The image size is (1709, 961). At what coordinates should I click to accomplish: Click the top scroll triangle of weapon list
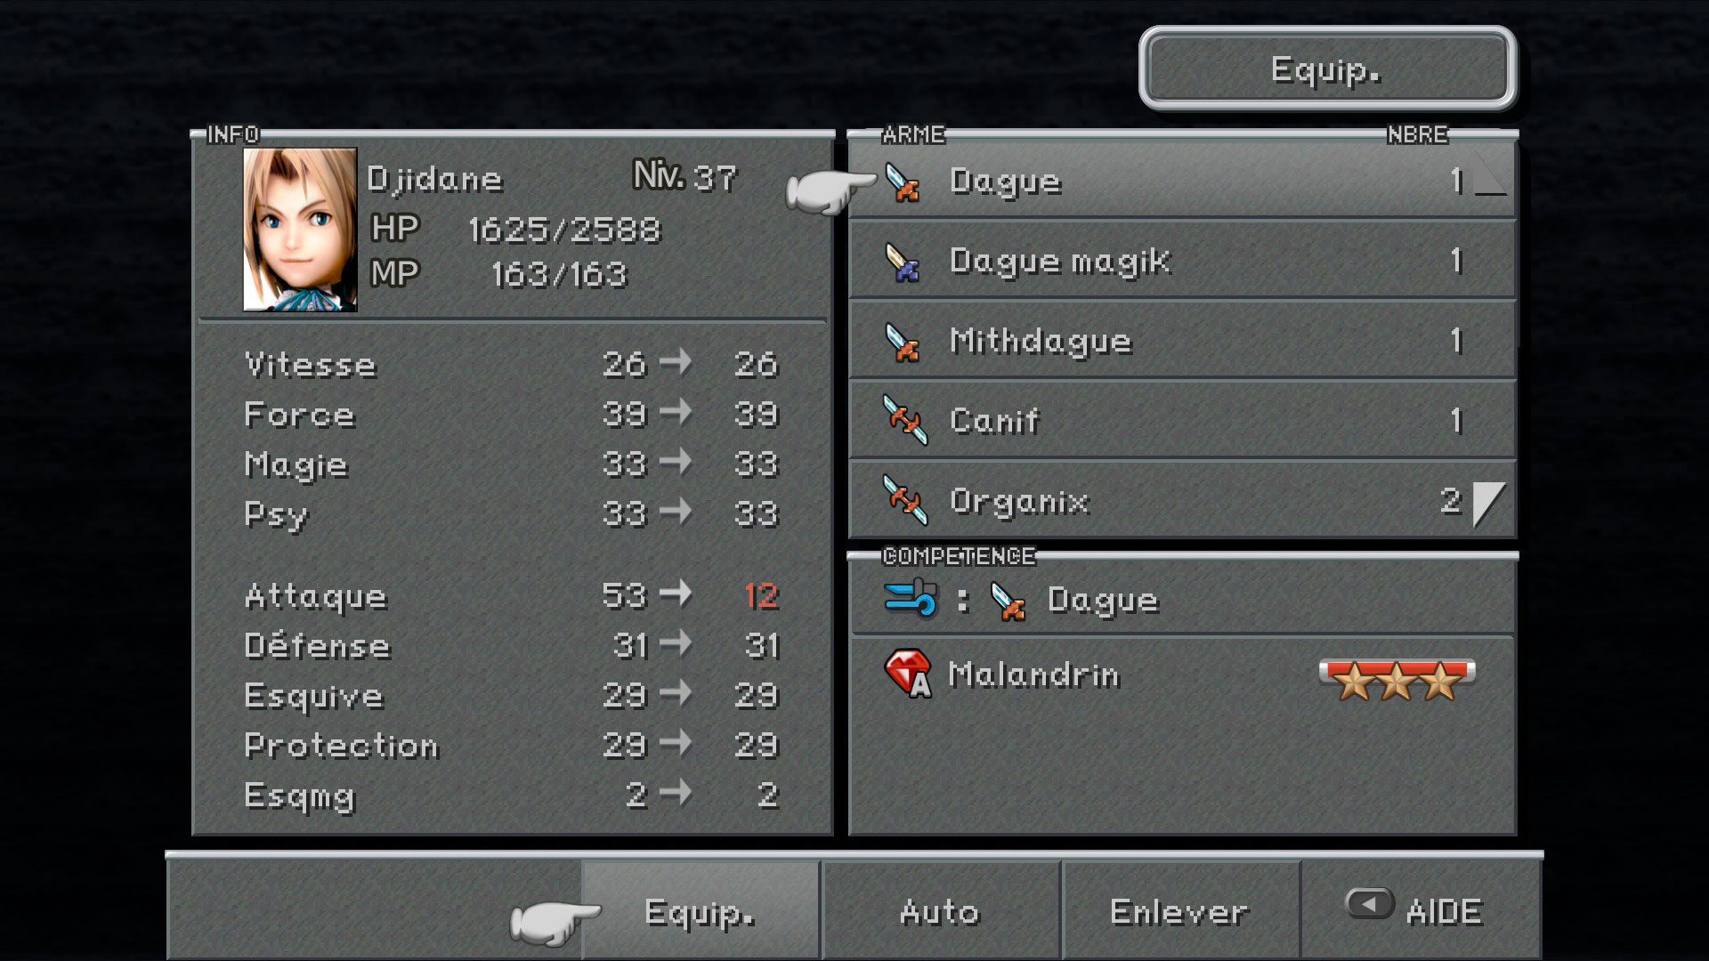1490,174
